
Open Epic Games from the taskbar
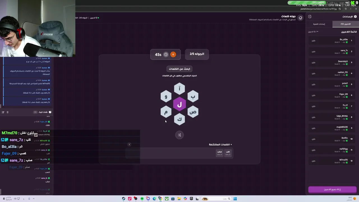pos(191,199)
